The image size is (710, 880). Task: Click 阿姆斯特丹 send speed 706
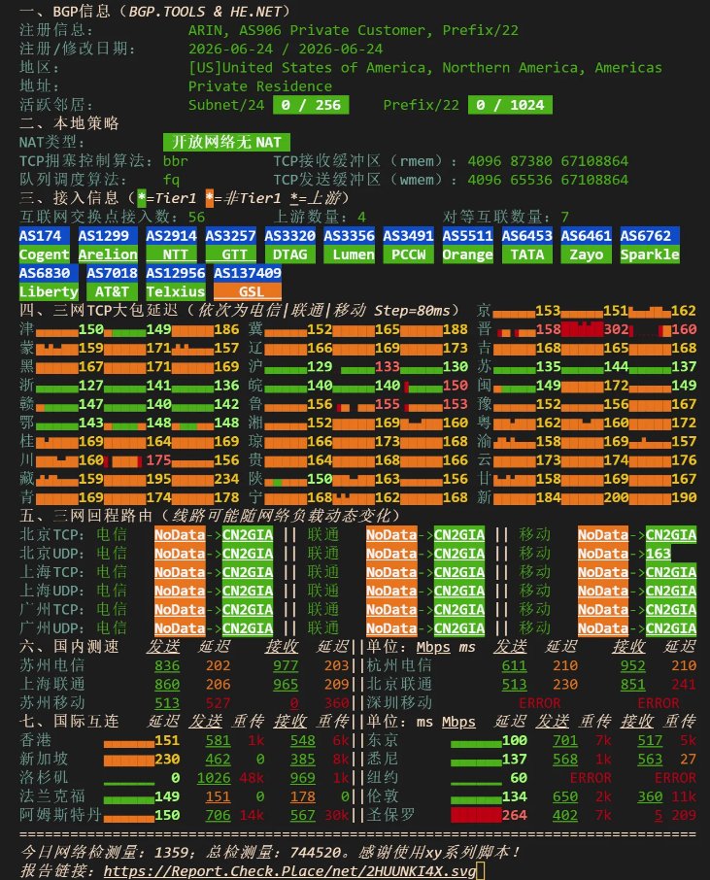tap(218, 815)
